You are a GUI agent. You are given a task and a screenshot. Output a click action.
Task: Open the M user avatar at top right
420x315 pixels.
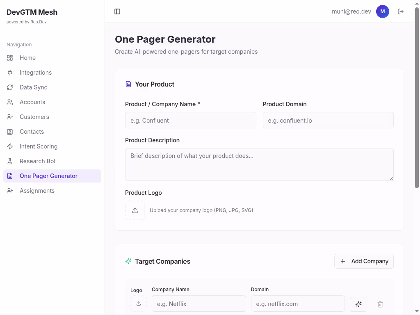click(x=382, y=11)
